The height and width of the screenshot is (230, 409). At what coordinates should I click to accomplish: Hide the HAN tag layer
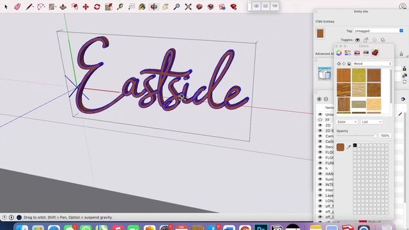coord(320,174)
